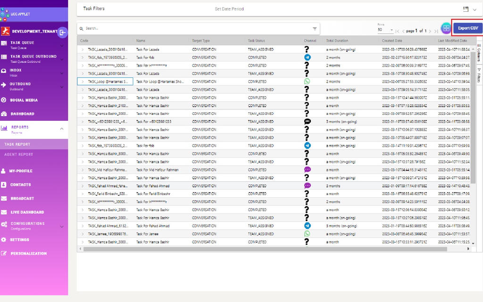Click the Telegram channel icon for Task For fbb

[x=307, y=57]
